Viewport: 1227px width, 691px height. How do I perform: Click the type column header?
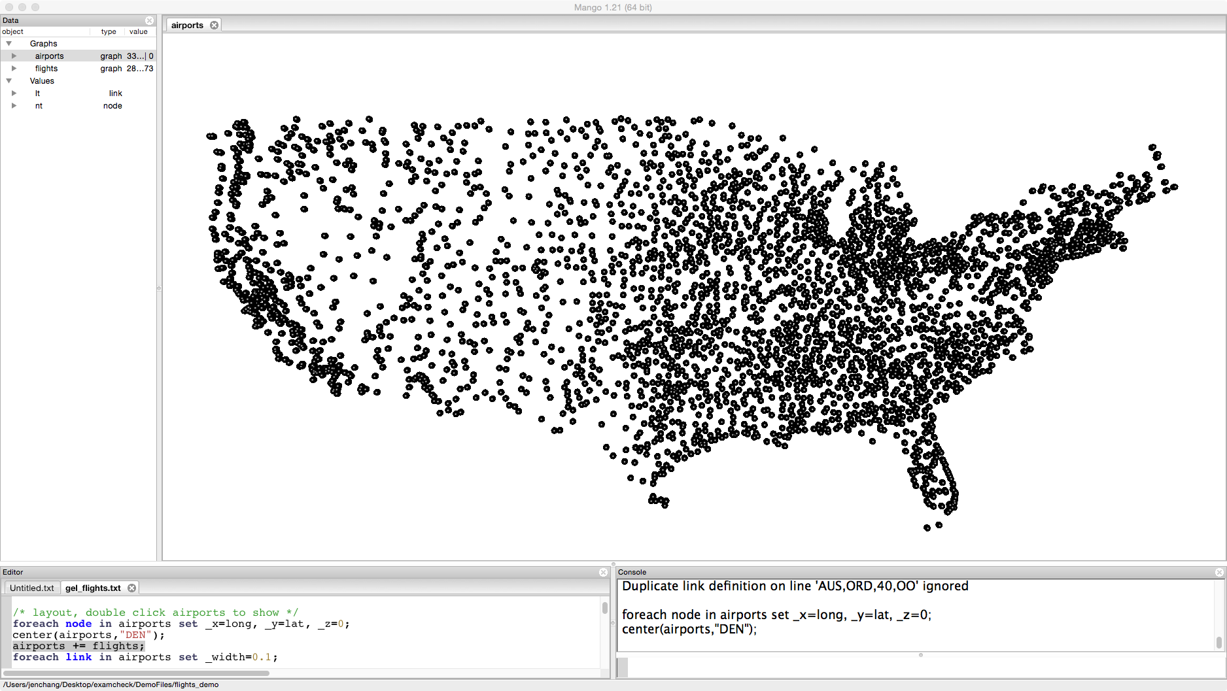pyautogui.click(x=109, y=31)
